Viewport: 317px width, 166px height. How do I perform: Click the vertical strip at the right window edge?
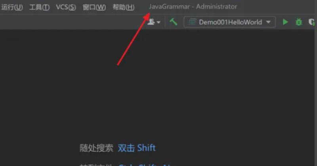(315, 97)
